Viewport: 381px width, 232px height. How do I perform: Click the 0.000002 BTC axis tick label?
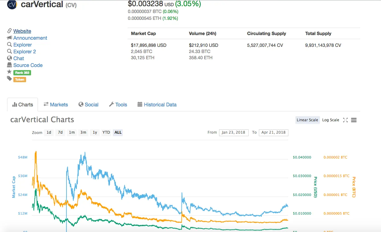335,157
